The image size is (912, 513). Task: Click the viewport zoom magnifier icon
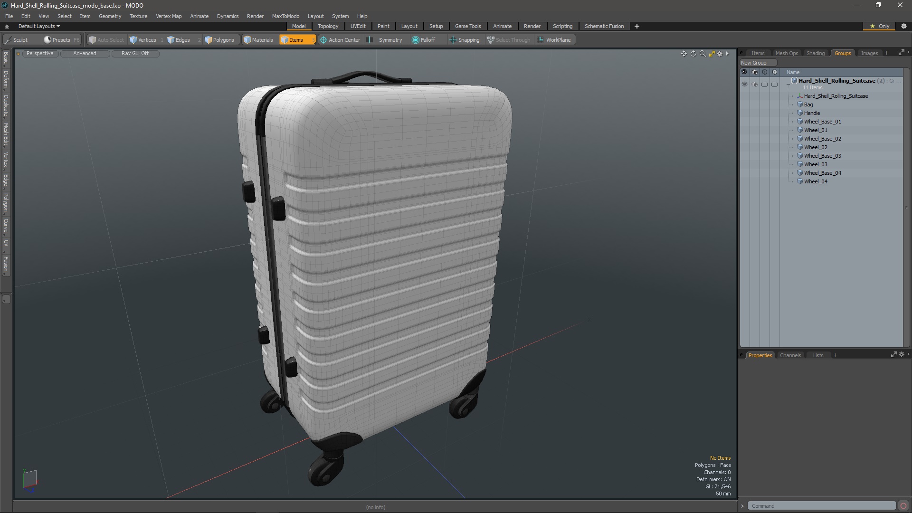[703, 54]
